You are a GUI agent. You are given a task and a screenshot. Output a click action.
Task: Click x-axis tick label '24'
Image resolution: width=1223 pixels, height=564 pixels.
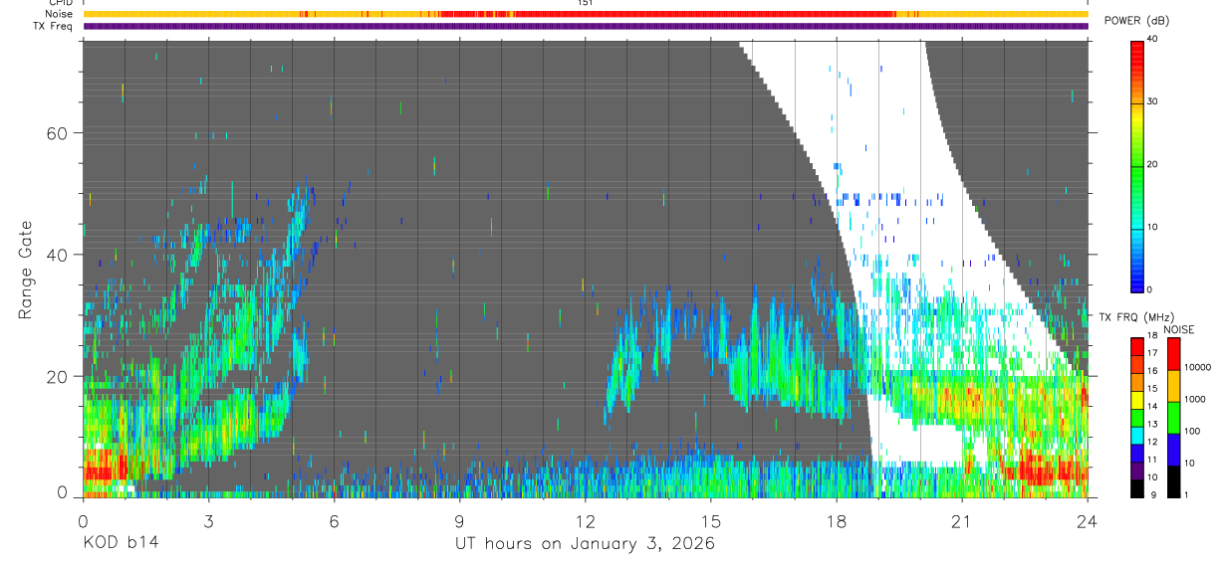[1087, 521]
